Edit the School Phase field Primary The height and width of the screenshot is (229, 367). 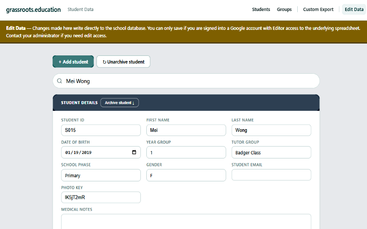101,175
